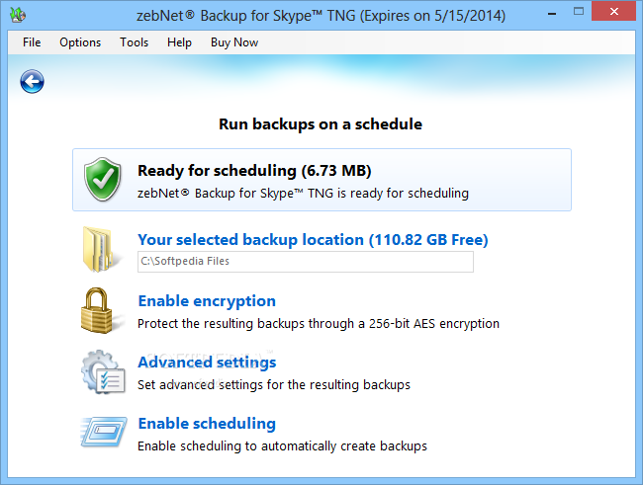Click 'Enable scheduling to automatically create backups' text

pyautogui.click(x=282, y=446)
